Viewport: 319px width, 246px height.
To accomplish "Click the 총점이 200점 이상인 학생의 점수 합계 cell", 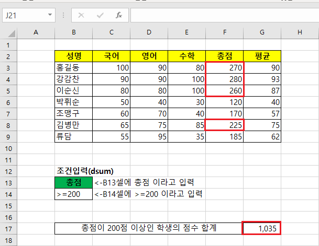I will click(149, 229).
